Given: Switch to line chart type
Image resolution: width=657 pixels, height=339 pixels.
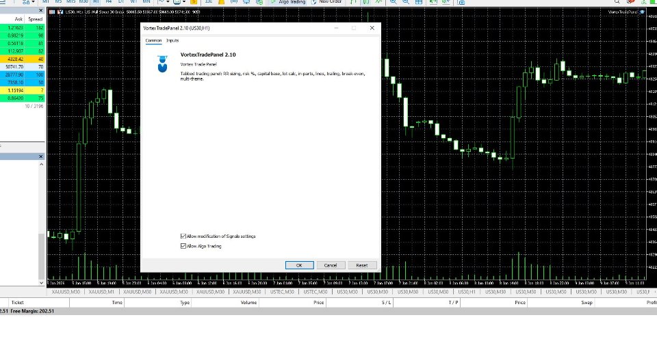Looking at the screenshot, I should (x=378, y=1).
